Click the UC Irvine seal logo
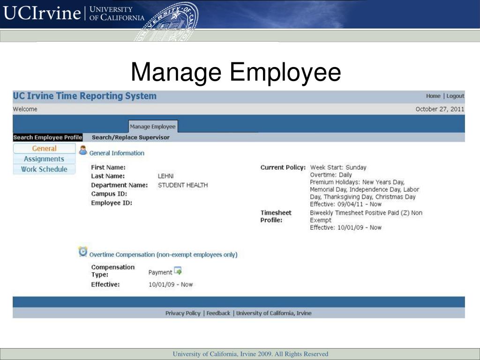This screenshot has width=480, height=360. tap(167, 22)
